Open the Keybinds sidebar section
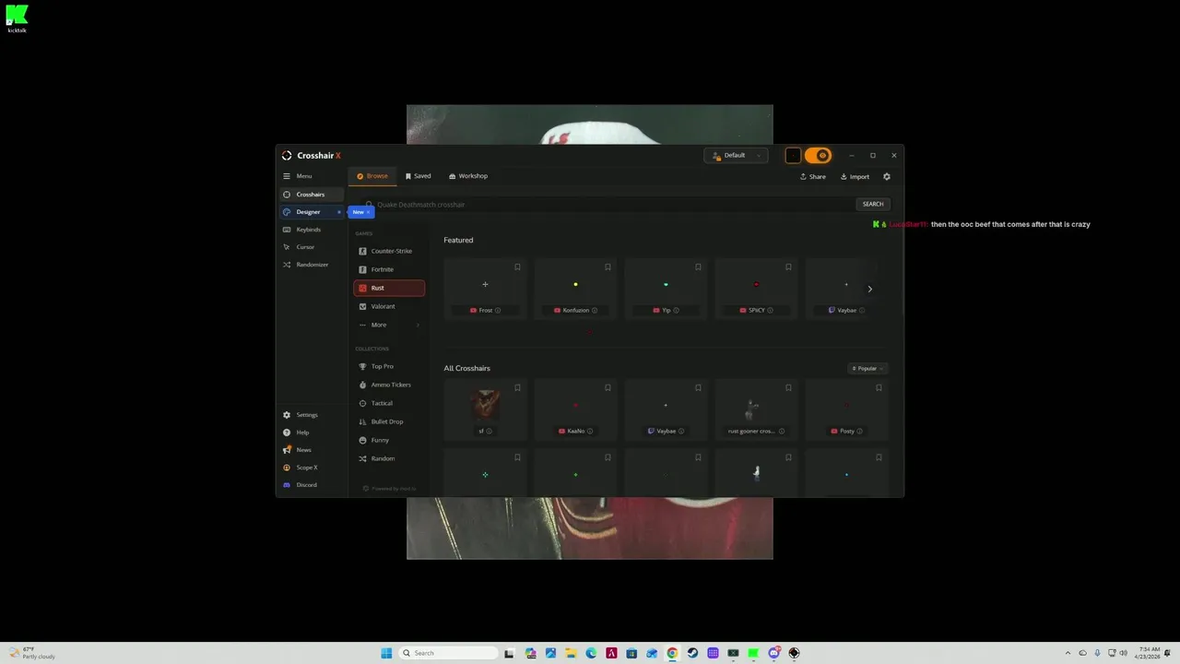 312,230
